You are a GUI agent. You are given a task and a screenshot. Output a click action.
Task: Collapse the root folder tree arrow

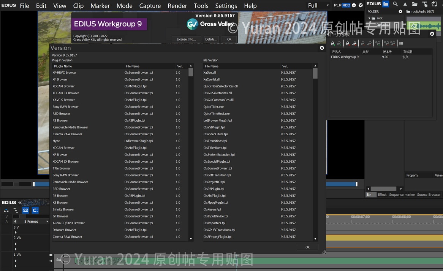point(369,18)
